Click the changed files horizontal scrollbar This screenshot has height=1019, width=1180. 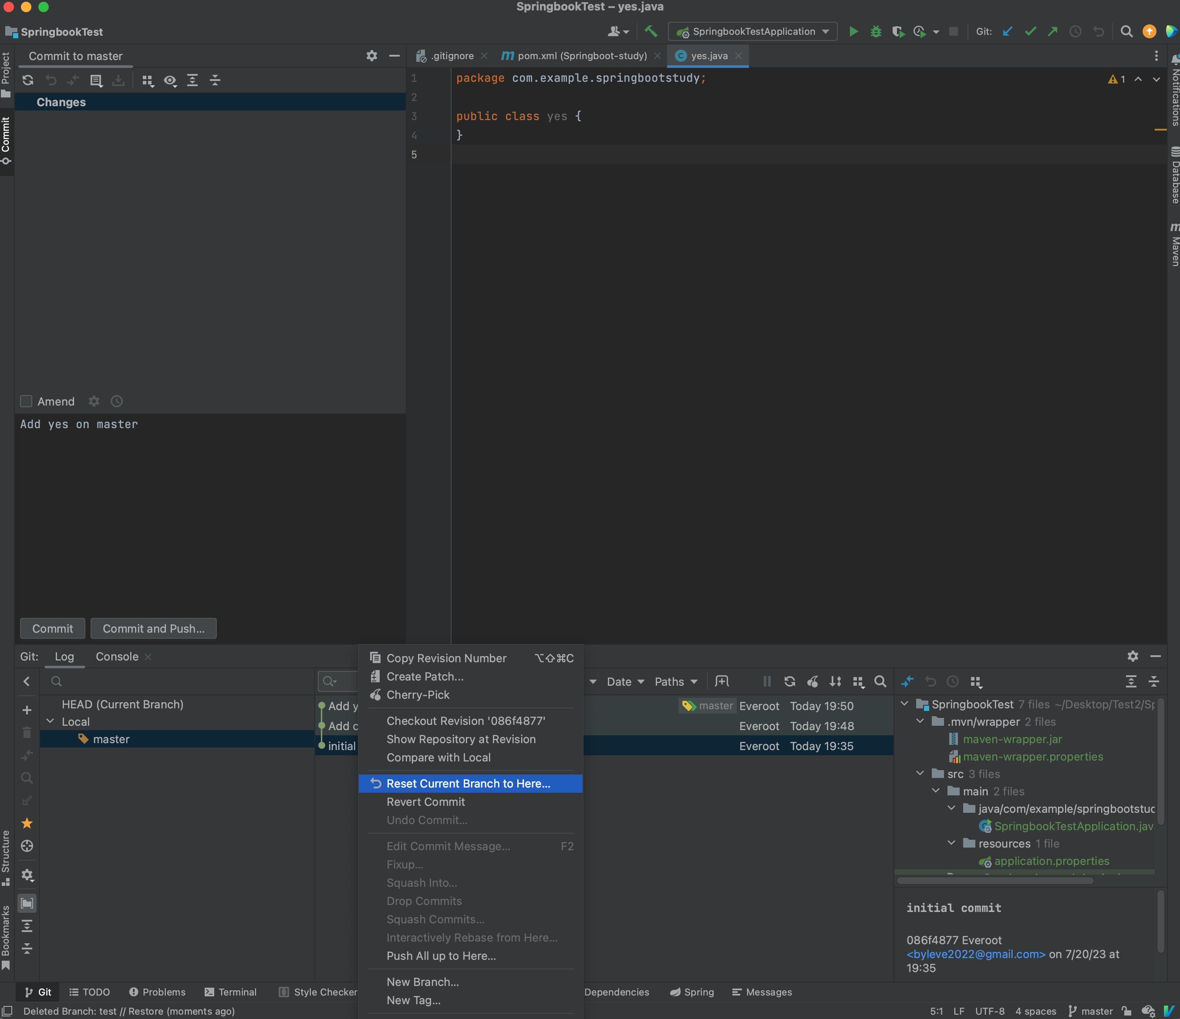click(x=995, y=880)
